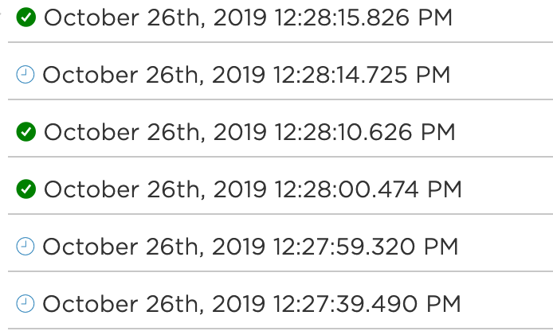Click pending clock icon for 12:27:59.320 PM
This screenshot has height=331, width=553.
coord(25,246)
